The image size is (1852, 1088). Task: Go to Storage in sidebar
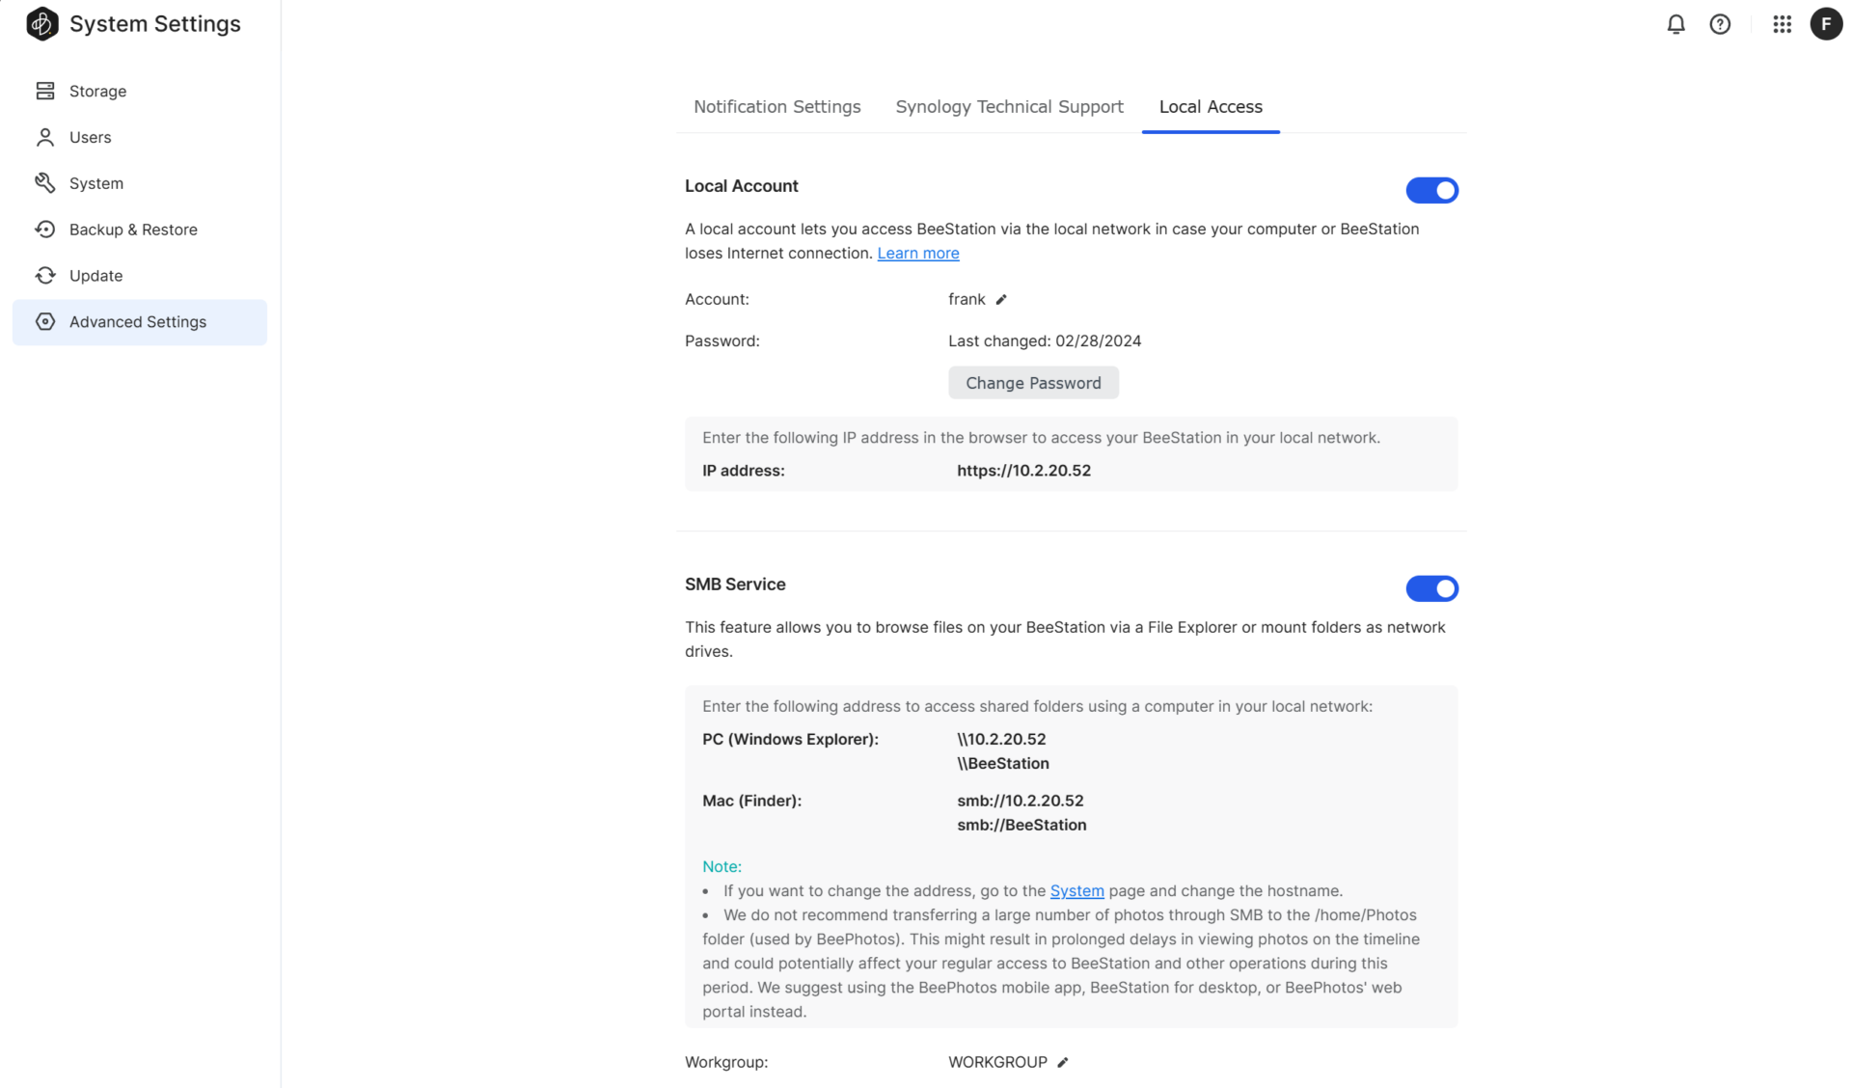(140, 91)
